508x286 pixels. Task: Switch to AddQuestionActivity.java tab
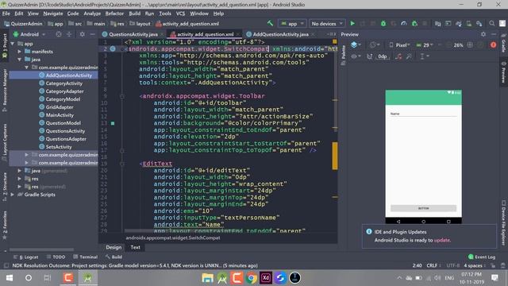[x=280, y=34]
